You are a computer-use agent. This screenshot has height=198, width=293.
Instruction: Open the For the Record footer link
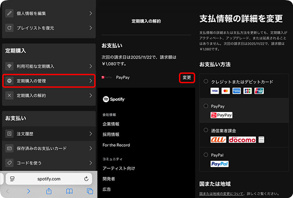coord(116,145)
